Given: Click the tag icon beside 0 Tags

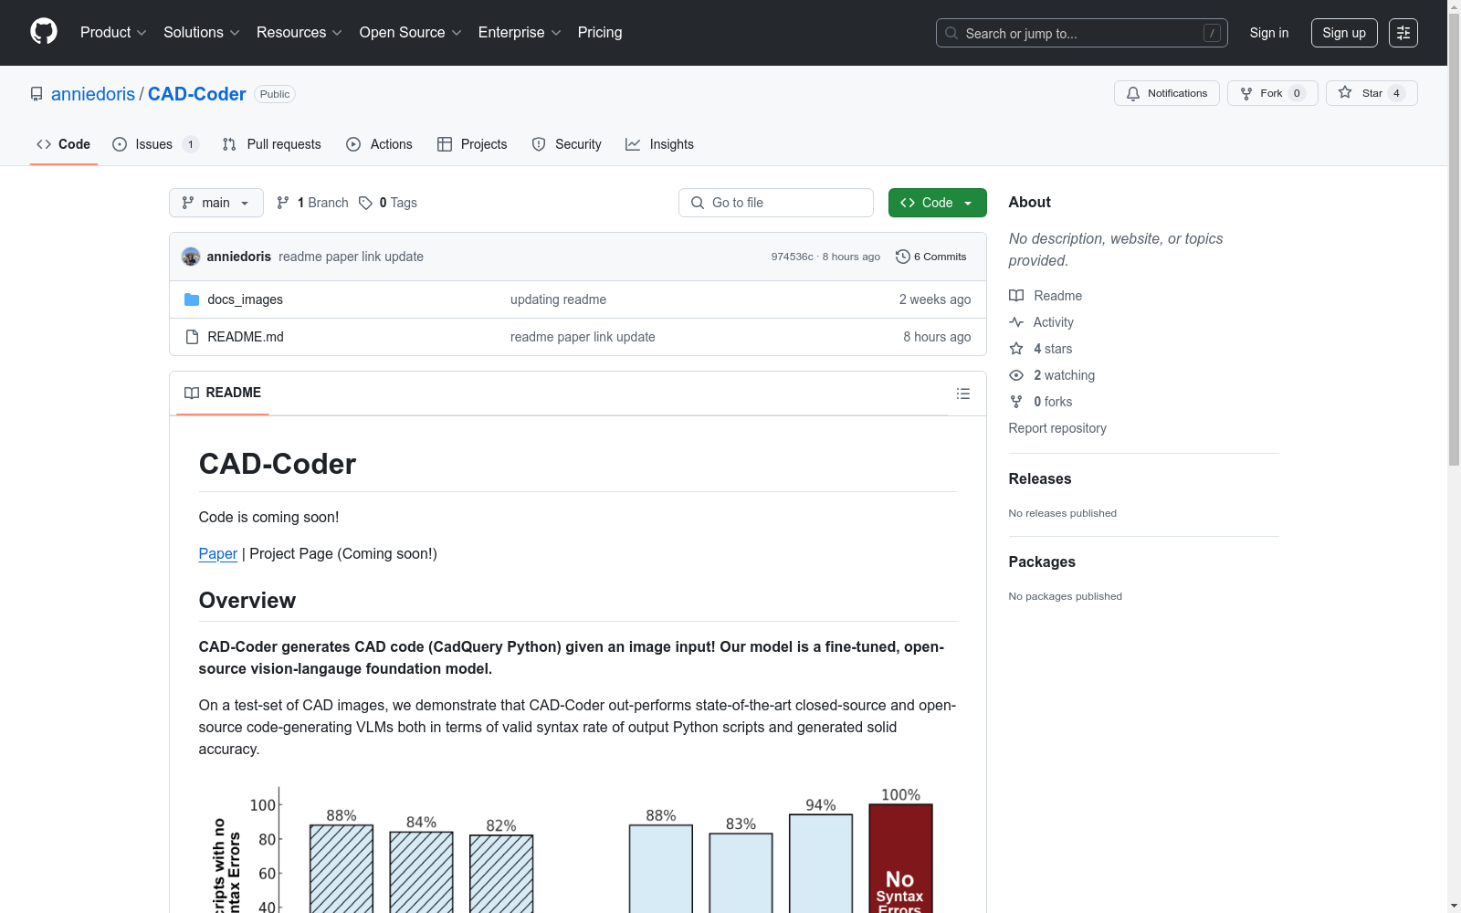Looking at the screenshot, I should [365, 203].
